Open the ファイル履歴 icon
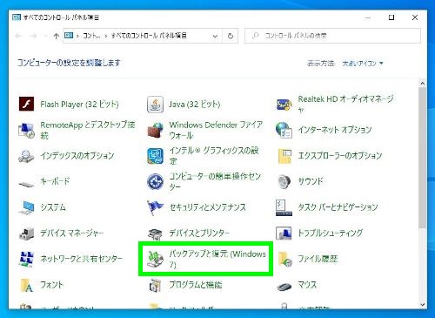Viewport: 435px width, 318px height. [284, 259]
